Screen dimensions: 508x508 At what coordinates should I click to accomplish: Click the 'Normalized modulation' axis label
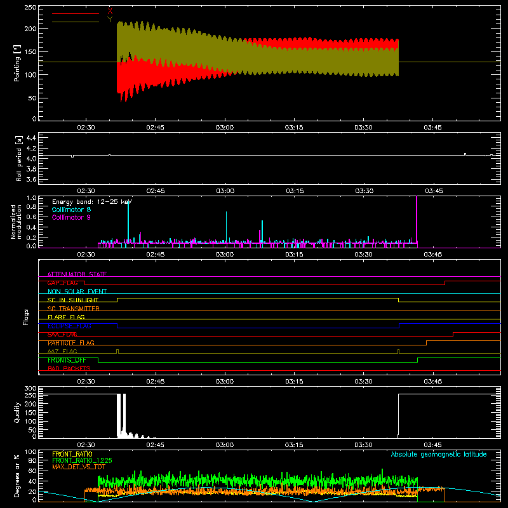click(16, 222)
